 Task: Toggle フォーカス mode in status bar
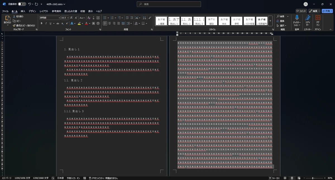click(274, 178)
